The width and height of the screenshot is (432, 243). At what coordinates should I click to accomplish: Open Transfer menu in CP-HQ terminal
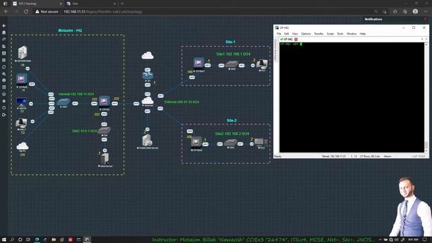[319, 34]
